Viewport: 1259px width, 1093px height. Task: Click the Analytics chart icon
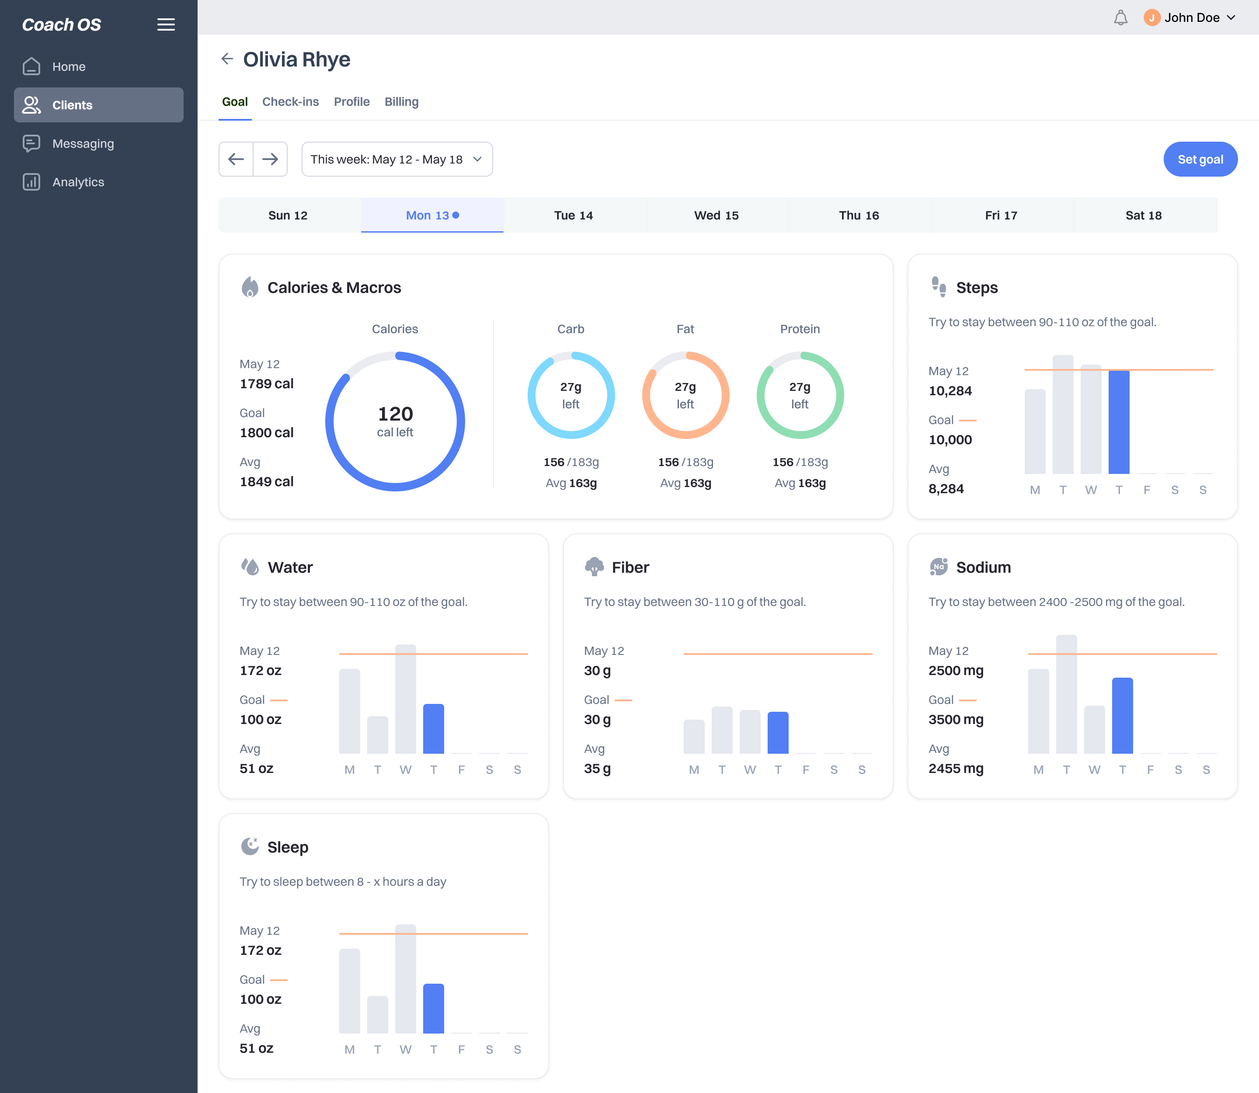click(x=31, y=182)
